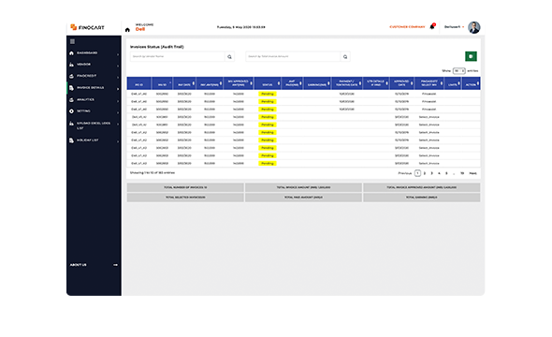Click the home icon beside Welcome
This screenshot has height=337, width=552.
(127, 30)
